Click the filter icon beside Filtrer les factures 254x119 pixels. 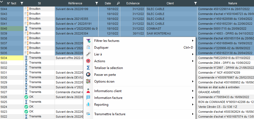pos(88,41)
